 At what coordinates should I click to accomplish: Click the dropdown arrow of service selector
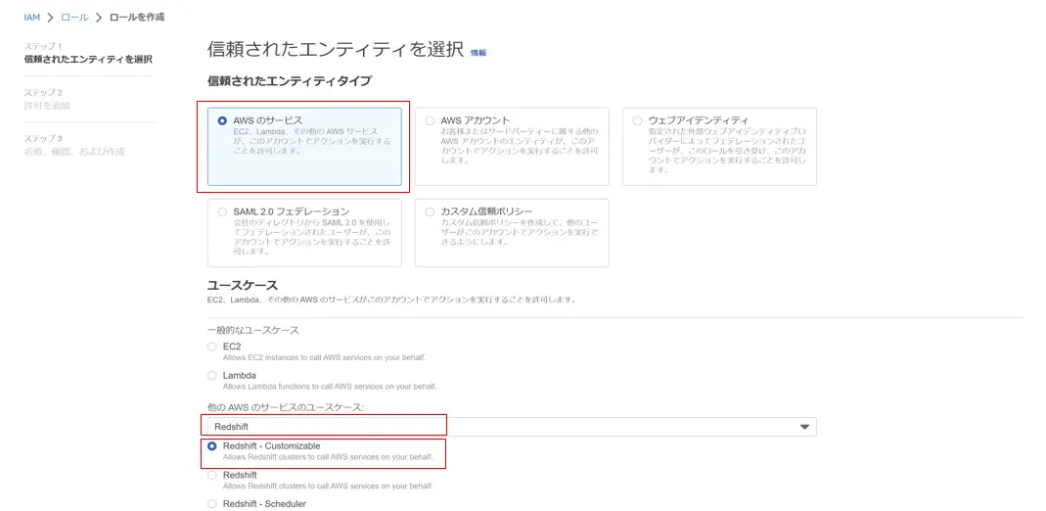[x=804, y=427]
